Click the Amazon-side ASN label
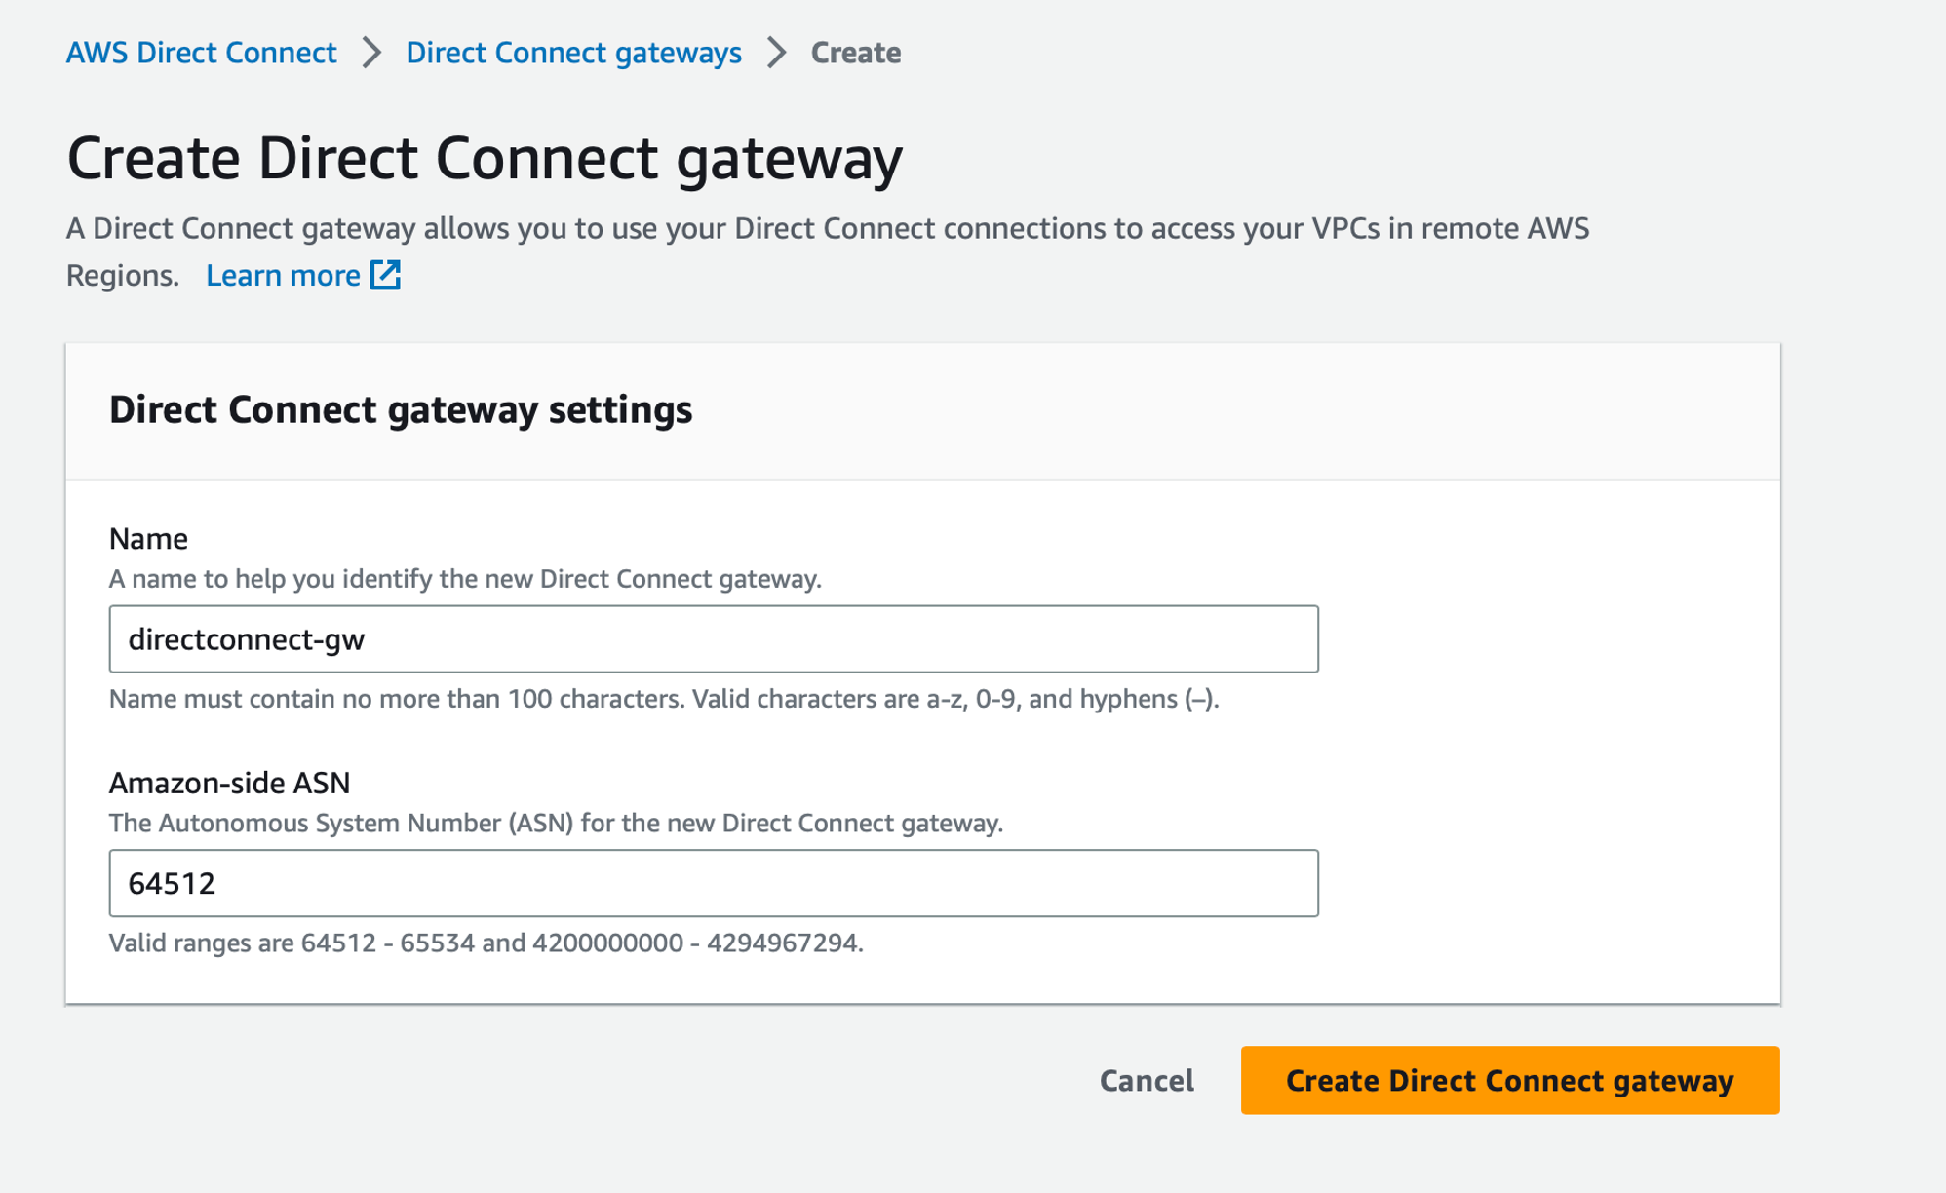Image resolution: width=1946 pixels, height=1193 pixels. click(229, 783)
